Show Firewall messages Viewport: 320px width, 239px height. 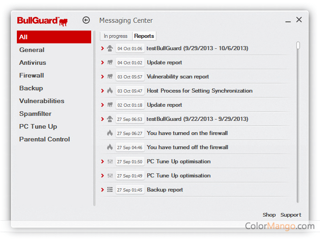click(31, 75)
